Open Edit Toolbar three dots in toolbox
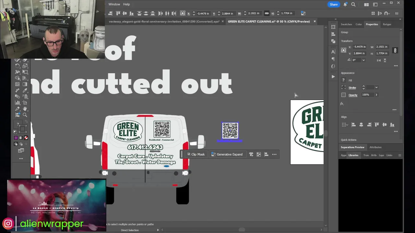415x233 pixels. tap(21, 159)
